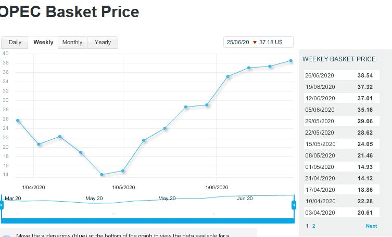Click the red down-triangle price indicator
This screenshot has height=237, width=392.
(x=255, y=43)
